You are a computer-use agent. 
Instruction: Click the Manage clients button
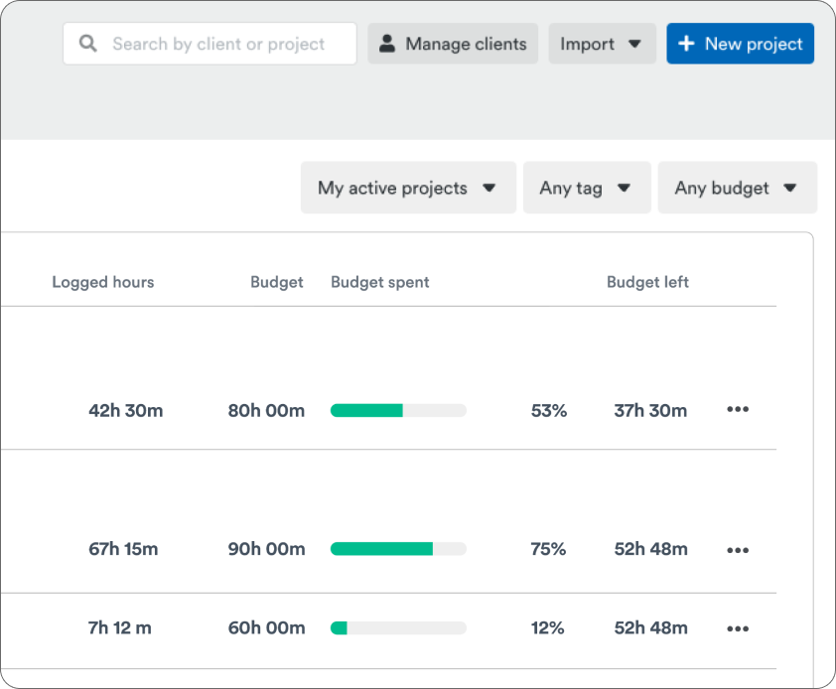point(453,44)
